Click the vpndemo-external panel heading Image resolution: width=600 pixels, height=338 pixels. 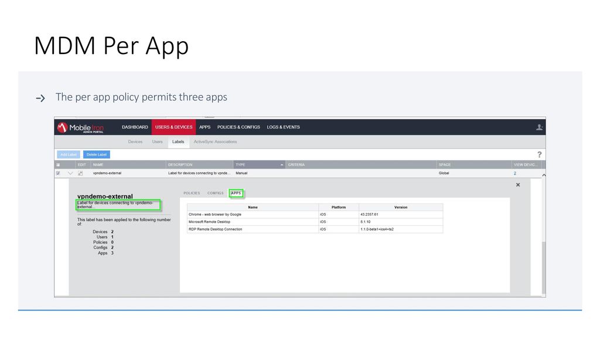[x=105, y=196]
